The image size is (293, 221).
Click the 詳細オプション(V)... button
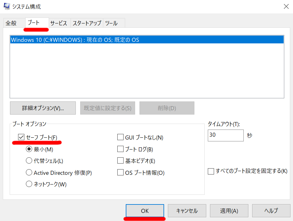pos(43,108)
